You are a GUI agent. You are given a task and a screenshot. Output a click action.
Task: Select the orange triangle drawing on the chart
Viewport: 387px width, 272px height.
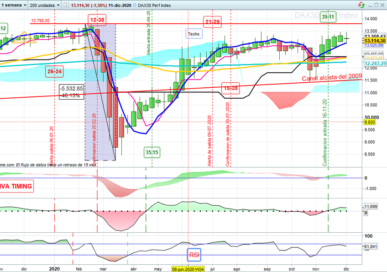(24, 37)
